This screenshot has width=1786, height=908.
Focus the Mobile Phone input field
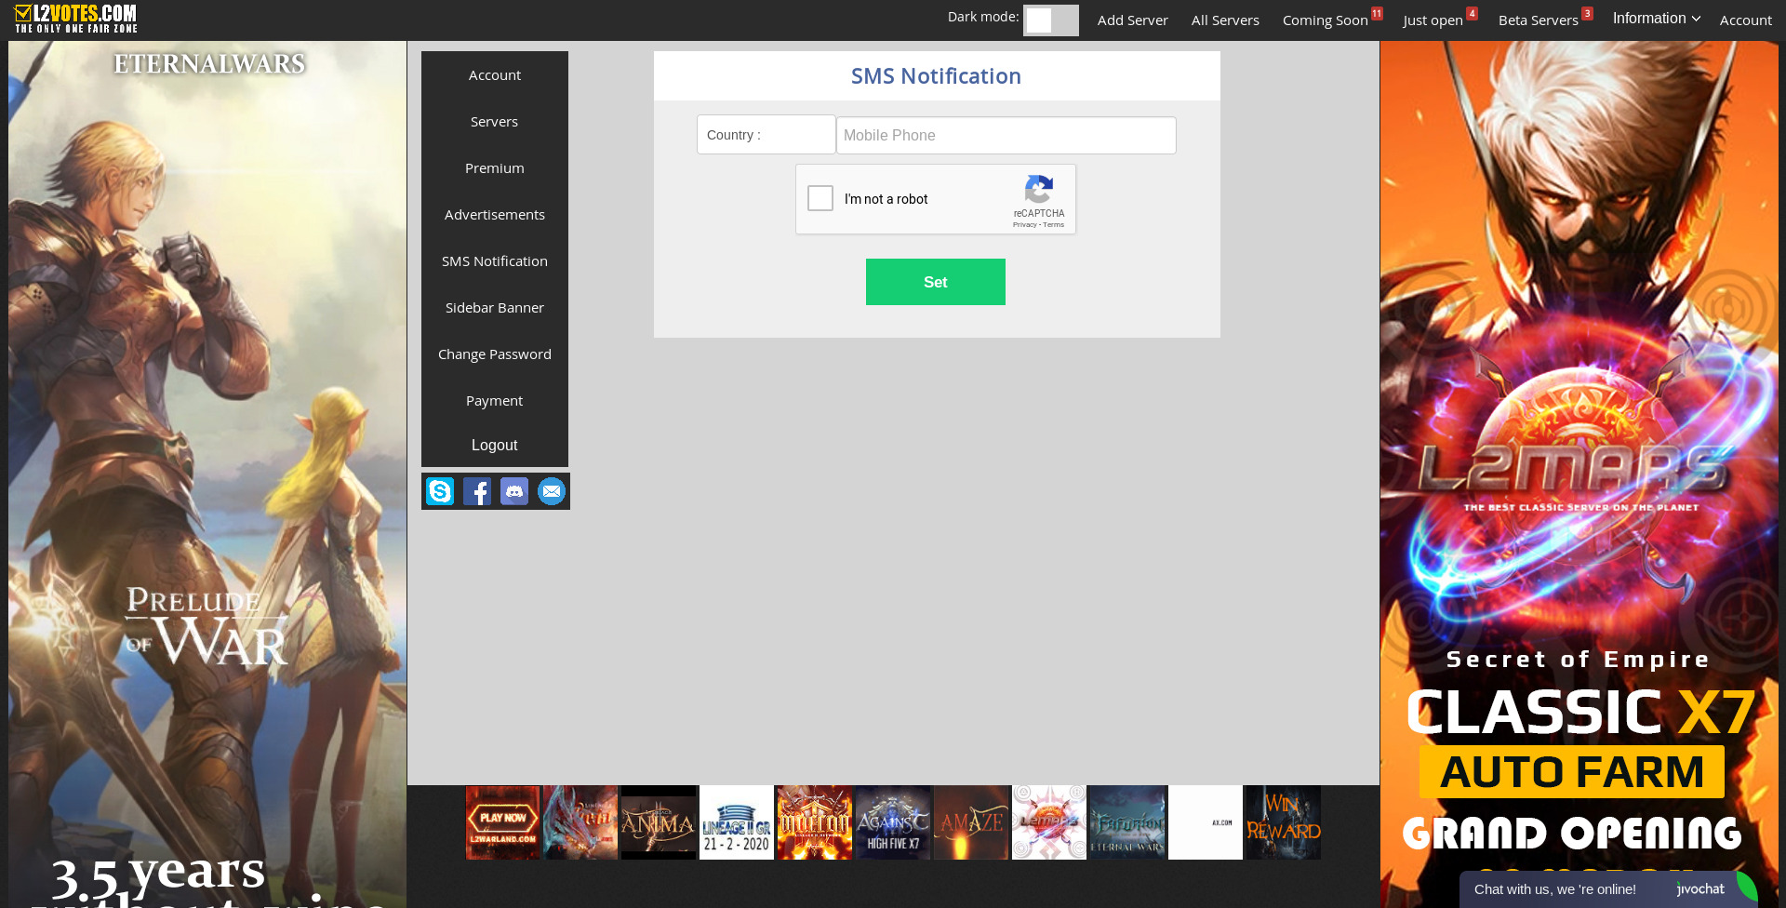tap(1006, 136)
